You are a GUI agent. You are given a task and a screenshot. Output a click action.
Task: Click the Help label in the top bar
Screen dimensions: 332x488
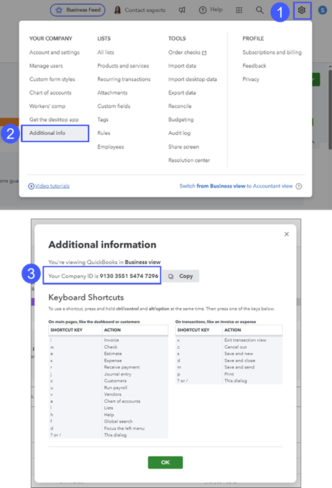point(216,10)
